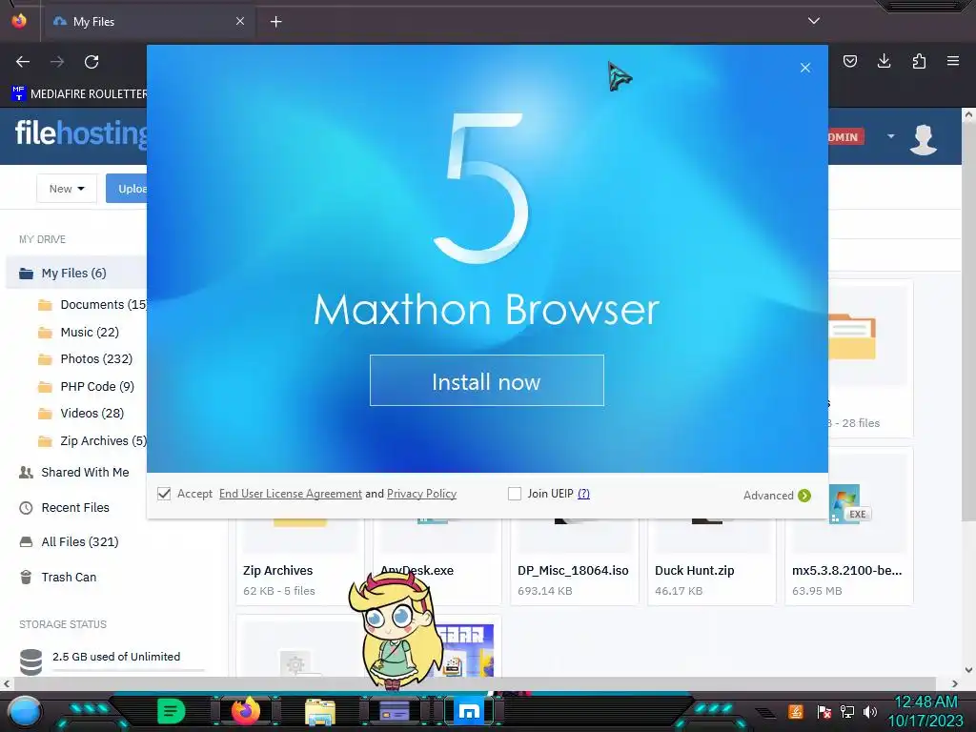976x732 pixels.
Task: Open the Firefox hamburger menu
Action: 952,61
